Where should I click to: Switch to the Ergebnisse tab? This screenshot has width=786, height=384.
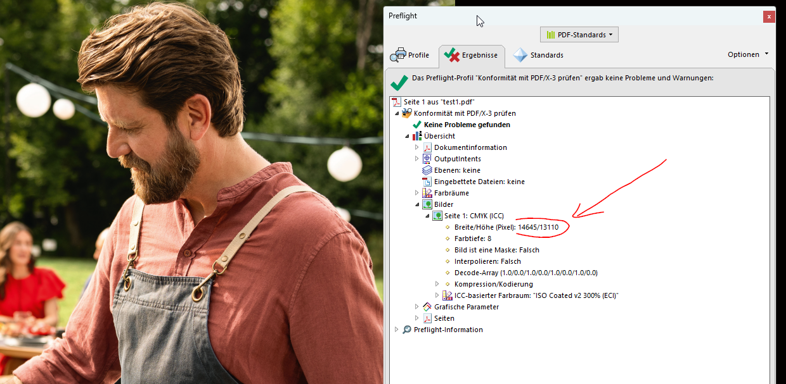pos(471,55)
